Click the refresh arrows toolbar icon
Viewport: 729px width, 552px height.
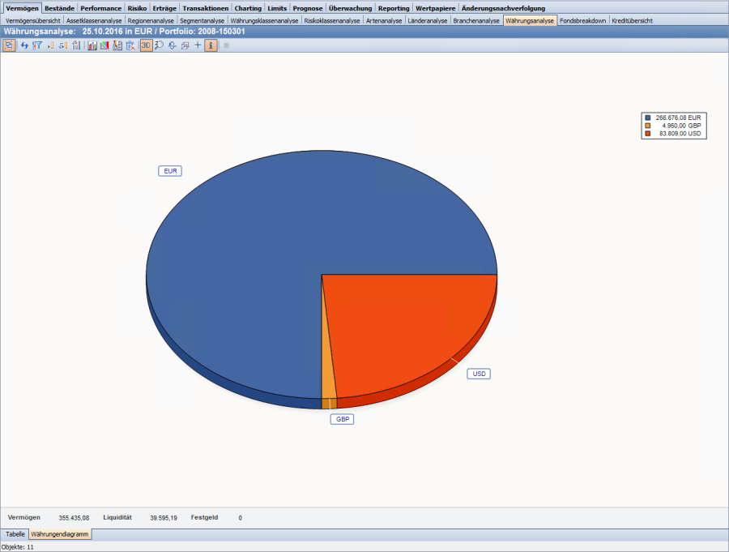tap(24, 45)
